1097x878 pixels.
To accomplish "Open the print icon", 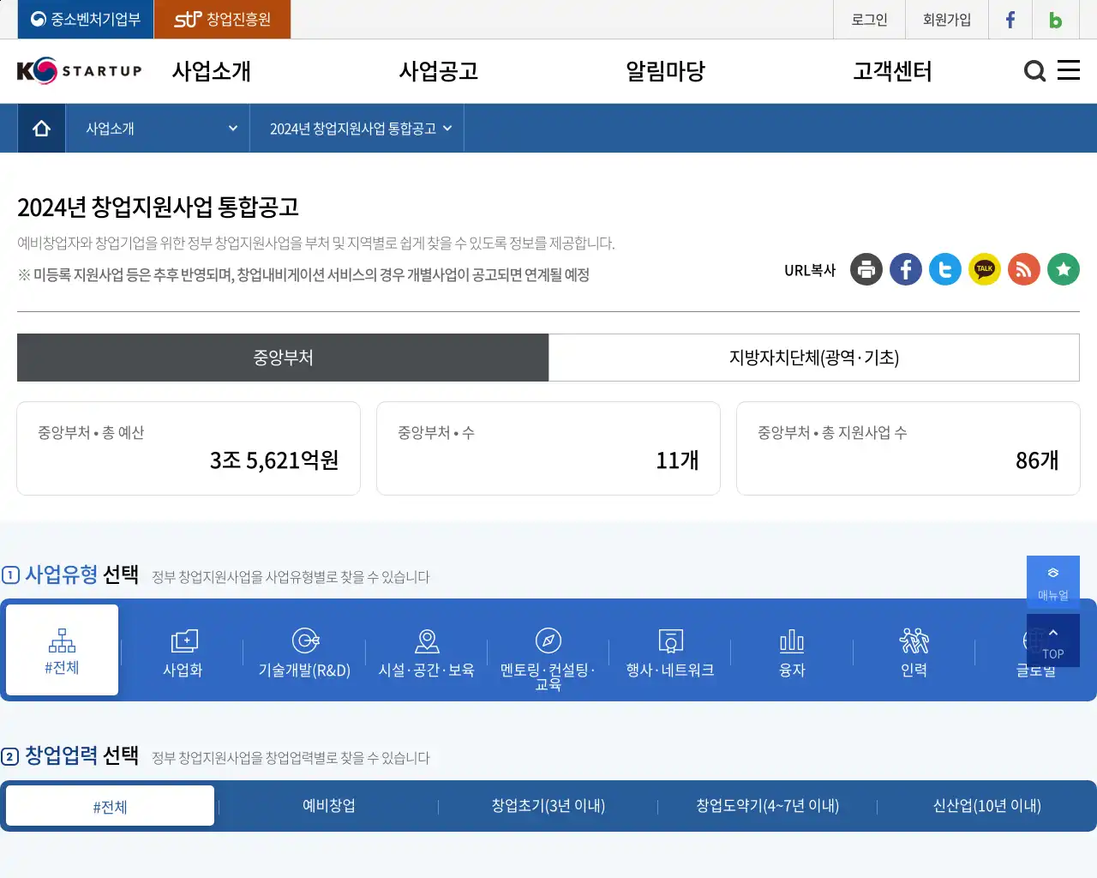I will pyautogui.click(x=866, y=269).
